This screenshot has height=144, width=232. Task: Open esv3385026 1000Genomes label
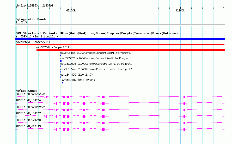[96, 58]
